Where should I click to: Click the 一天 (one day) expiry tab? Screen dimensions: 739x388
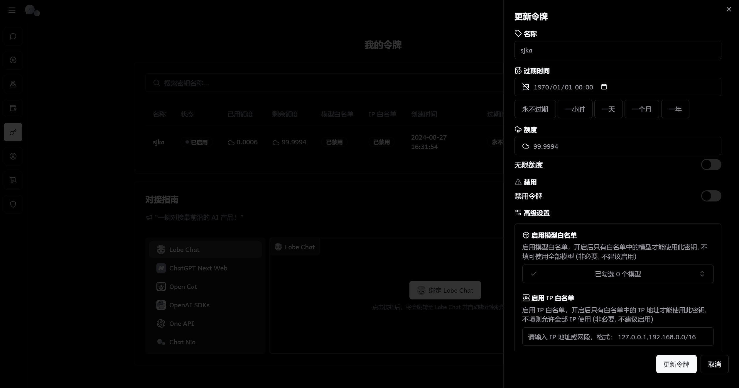coord(608,109)
